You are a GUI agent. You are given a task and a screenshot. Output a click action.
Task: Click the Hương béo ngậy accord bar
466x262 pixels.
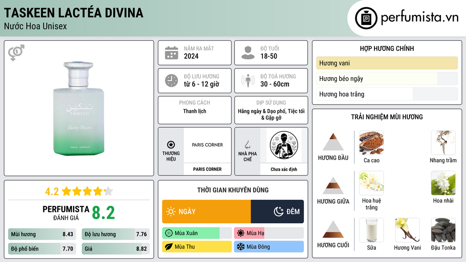coord(387,79)
